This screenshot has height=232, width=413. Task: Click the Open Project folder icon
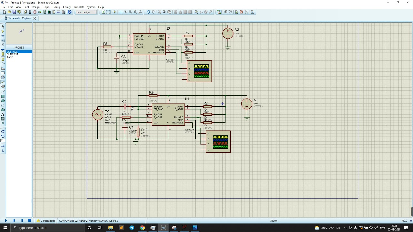pyautogui.click(x=9, y=12)
